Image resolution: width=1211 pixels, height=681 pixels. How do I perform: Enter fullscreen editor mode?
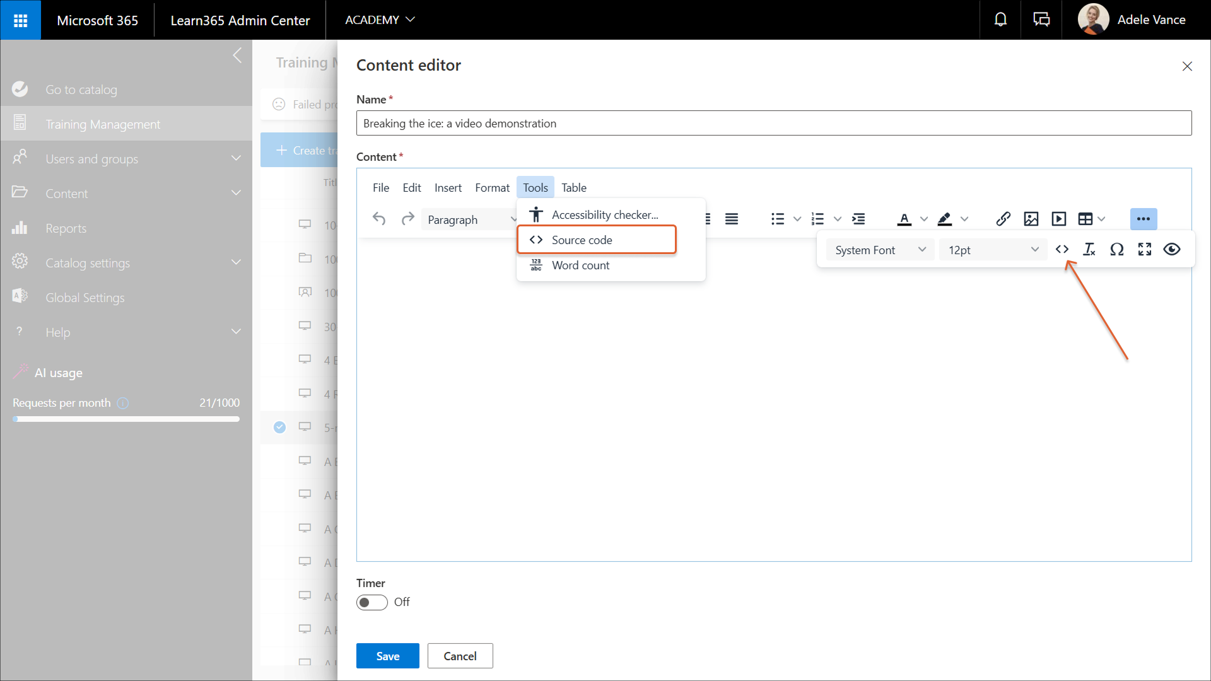(x=1145, y=250)
